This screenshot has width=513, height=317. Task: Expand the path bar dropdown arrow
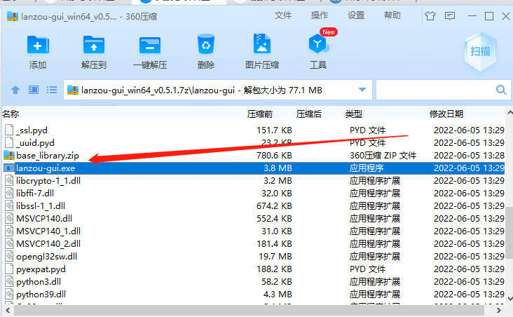(x=362, y=90)
